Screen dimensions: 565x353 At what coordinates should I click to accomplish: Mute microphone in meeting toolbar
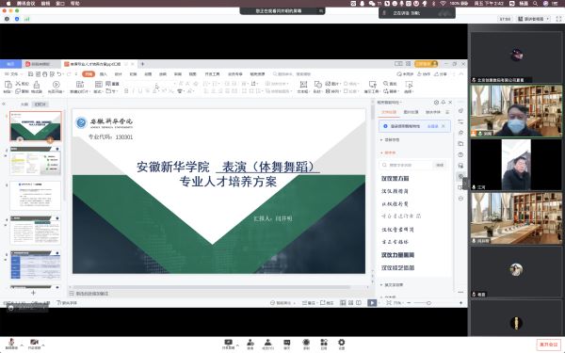(11, 344)
